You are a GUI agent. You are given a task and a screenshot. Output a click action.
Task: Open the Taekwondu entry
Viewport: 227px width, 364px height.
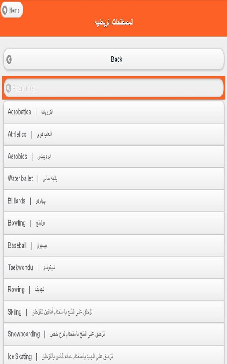(113, 268)
